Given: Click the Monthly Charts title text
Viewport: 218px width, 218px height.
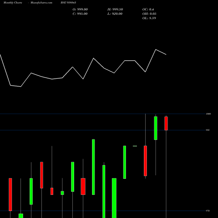Looking at the screenshot, I should (13, 3).
